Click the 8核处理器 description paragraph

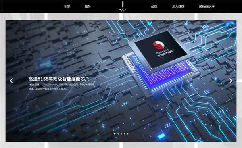point(61,87)
